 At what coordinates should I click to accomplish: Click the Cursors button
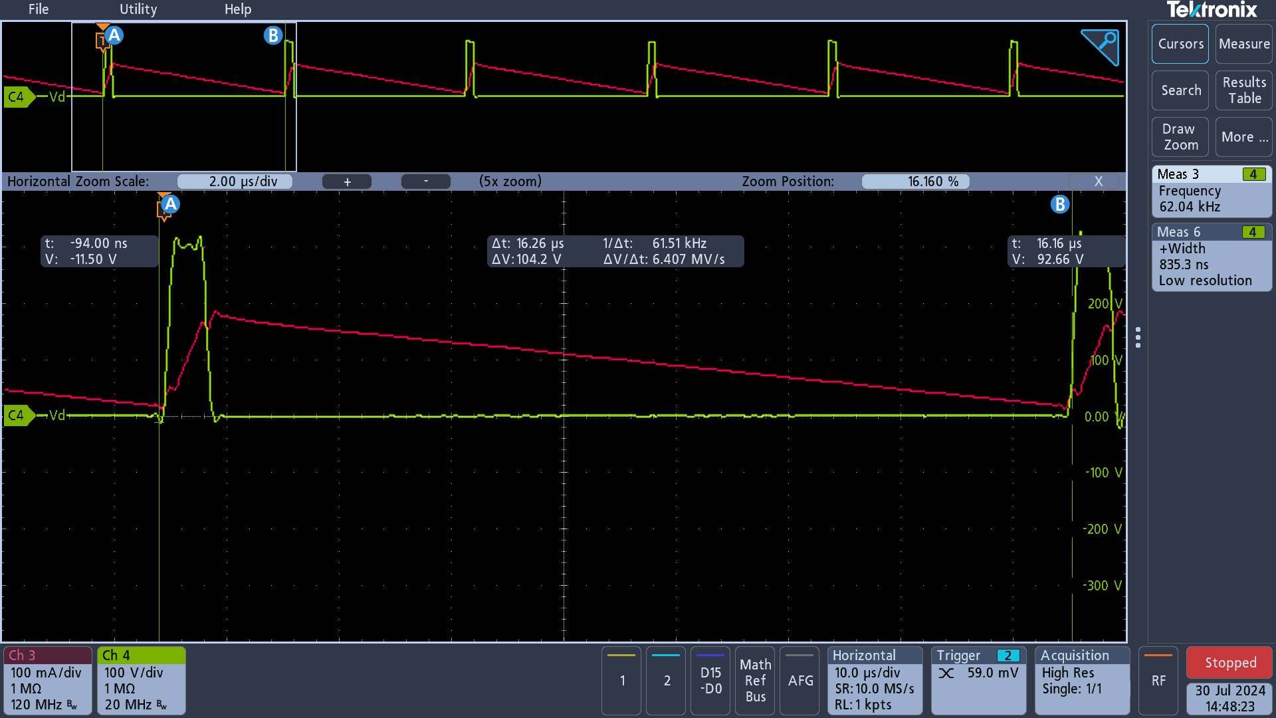(1180, 44)
